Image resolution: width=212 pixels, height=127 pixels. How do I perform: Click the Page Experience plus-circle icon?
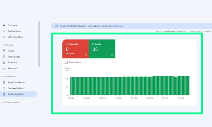coord(4,82)
